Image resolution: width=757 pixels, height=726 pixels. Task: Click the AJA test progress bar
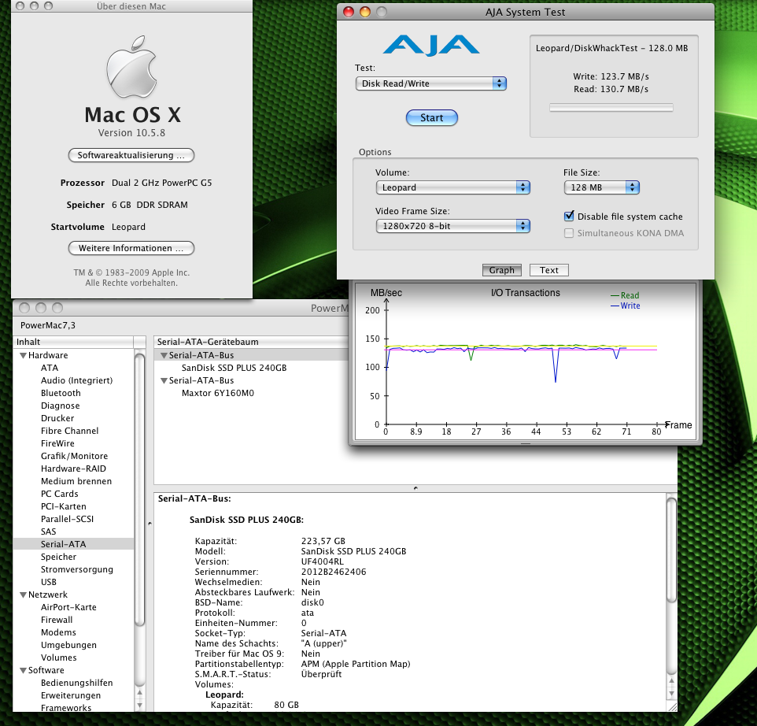611,108
